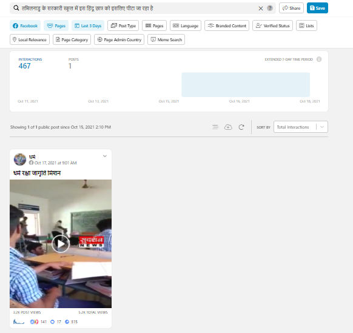The height and width of the screenshot is (333, 353).
Task: Play the Sudarshan News video
Action: click(x=61, y=244)
